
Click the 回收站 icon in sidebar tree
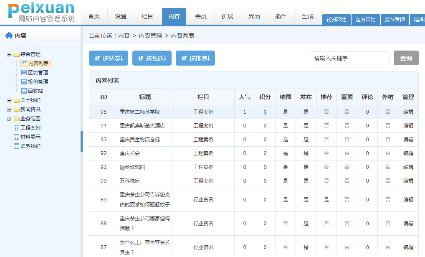click(24, 91)
